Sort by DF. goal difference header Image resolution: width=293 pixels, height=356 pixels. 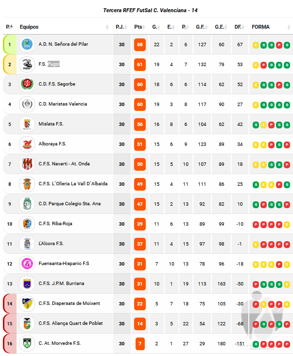point(238,27)
